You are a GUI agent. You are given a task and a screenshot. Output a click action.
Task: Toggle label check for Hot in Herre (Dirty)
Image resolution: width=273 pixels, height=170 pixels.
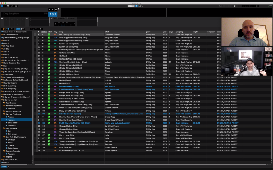tap(49, 135)
